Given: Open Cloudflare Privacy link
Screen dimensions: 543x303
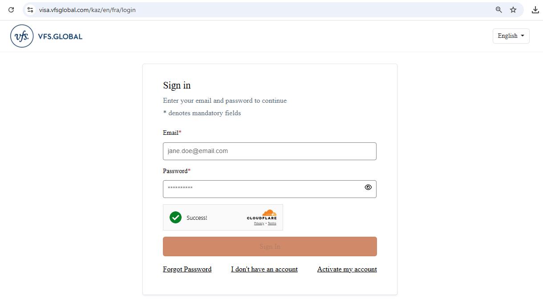Looking at the screenshot, I should pos(259,223).
